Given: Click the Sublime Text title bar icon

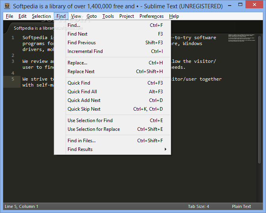Looking at the screenshot, I should click(7, 6).
